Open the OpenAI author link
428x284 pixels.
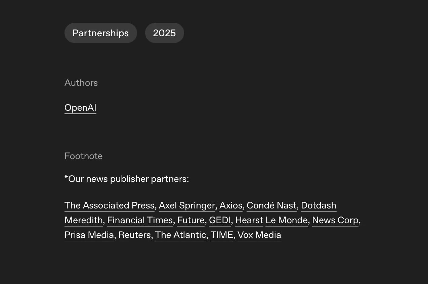pyautogui.click(x=80, y=108)
